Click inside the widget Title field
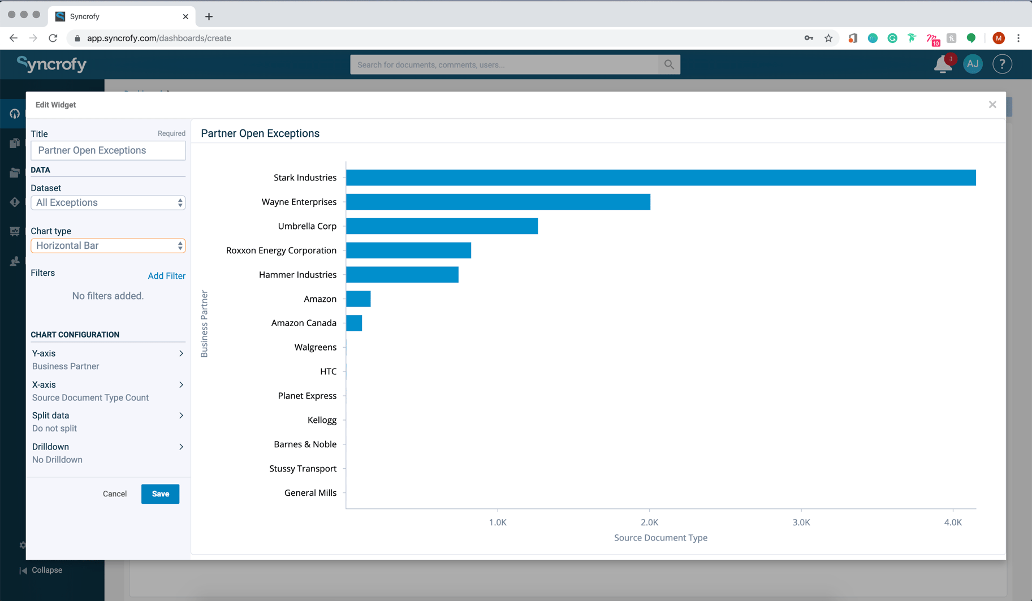This screenshot has width=1032, height=601. tap(107, 150)
